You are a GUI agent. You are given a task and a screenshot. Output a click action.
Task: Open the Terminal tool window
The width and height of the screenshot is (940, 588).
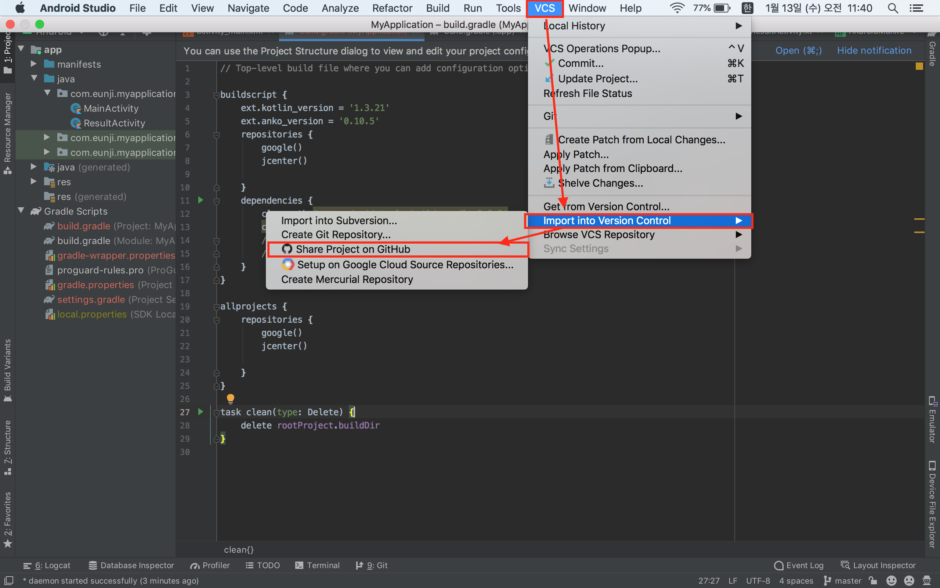(x=317, y=565)
